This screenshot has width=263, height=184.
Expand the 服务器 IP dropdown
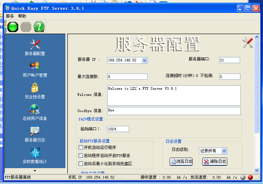point(144,60)
